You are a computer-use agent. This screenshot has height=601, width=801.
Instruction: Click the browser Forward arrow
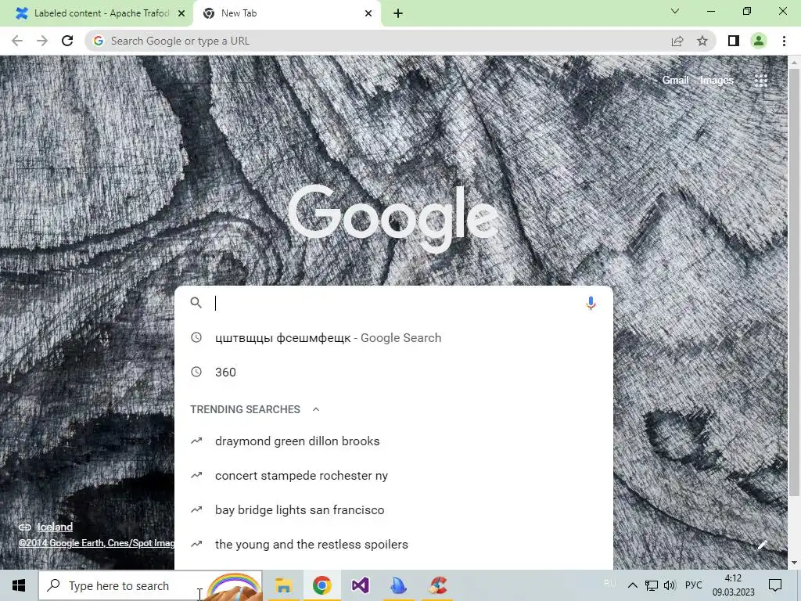click(x=42, y=41)
